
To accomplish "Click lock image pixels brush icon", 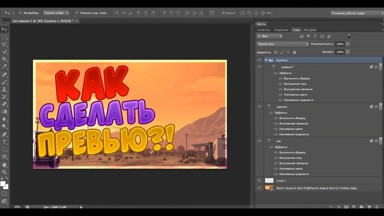I will click(x=282, y=52).
